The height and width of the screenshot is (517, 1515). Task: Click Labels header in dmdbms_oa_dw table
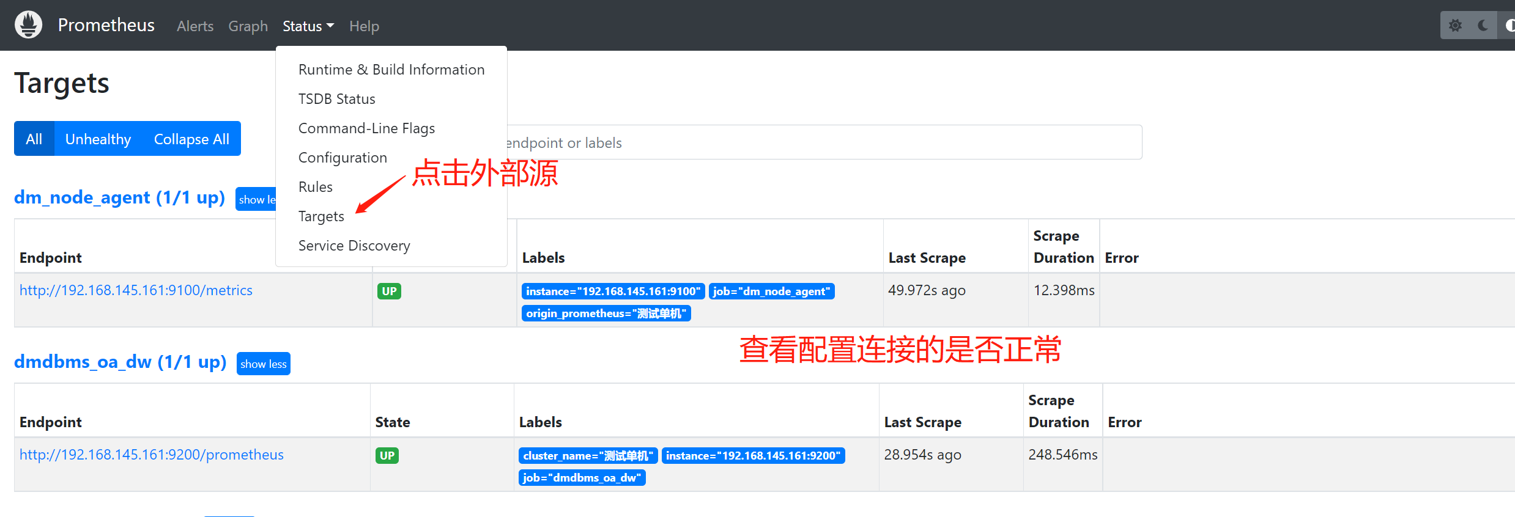[541, 422]
